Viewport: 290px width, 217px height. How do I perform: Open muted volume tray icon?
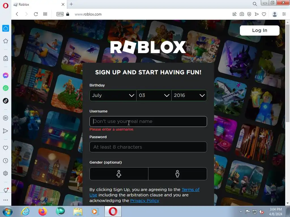click(261, 212)
